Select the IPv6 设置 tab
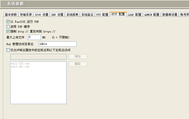 (41, 15)
